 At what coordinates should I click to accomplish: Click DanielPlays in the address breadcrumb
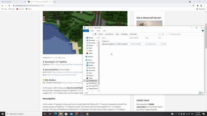click(125, 34)
